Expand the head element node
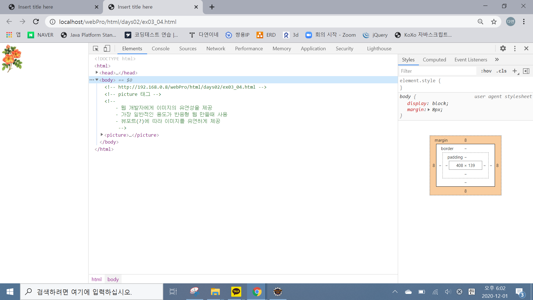Screen dimensions: 533x300 point(97,72)
